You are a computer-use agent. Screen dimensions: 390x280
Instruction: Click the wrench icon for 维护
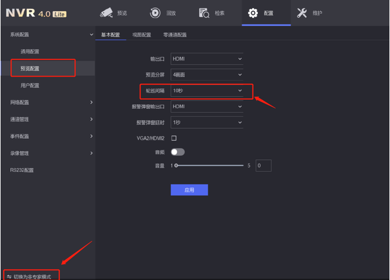point(302,13)
